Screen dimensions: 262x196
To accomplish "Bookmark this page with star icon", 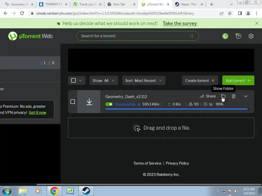I will (230, 13).
